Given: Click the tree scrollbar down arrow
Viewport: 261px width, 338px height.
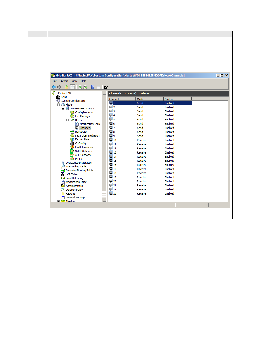Looking at the screenshot, I should pyautogui.click(x=104, y=200).
